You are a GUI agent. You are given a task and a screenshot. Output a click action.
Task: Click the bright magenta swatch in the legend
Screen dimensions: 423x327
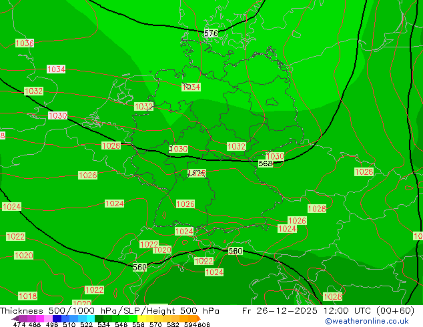pyautogui.click(x=40, y=318)
